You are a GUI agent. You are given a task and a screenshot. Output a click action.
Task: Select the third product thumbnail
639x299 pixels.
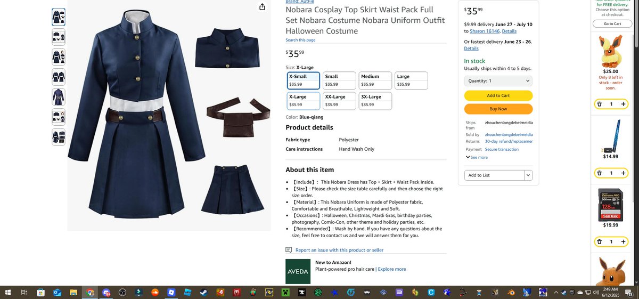point(59,57)
